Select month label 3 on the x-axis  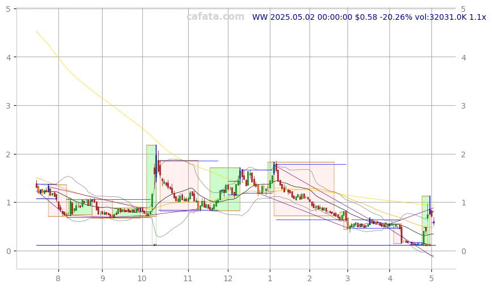click(347, 278)
